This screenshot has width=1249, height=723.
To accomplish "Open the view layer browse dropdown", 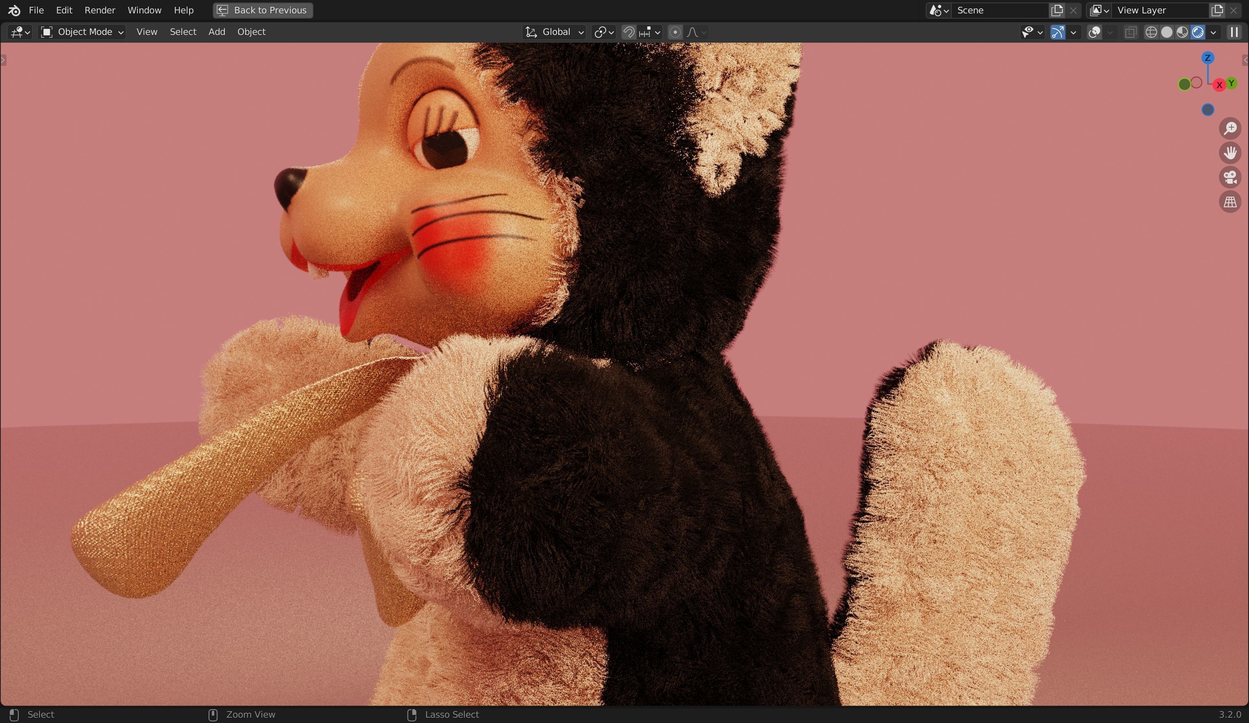I will (x=1099, y=11).
